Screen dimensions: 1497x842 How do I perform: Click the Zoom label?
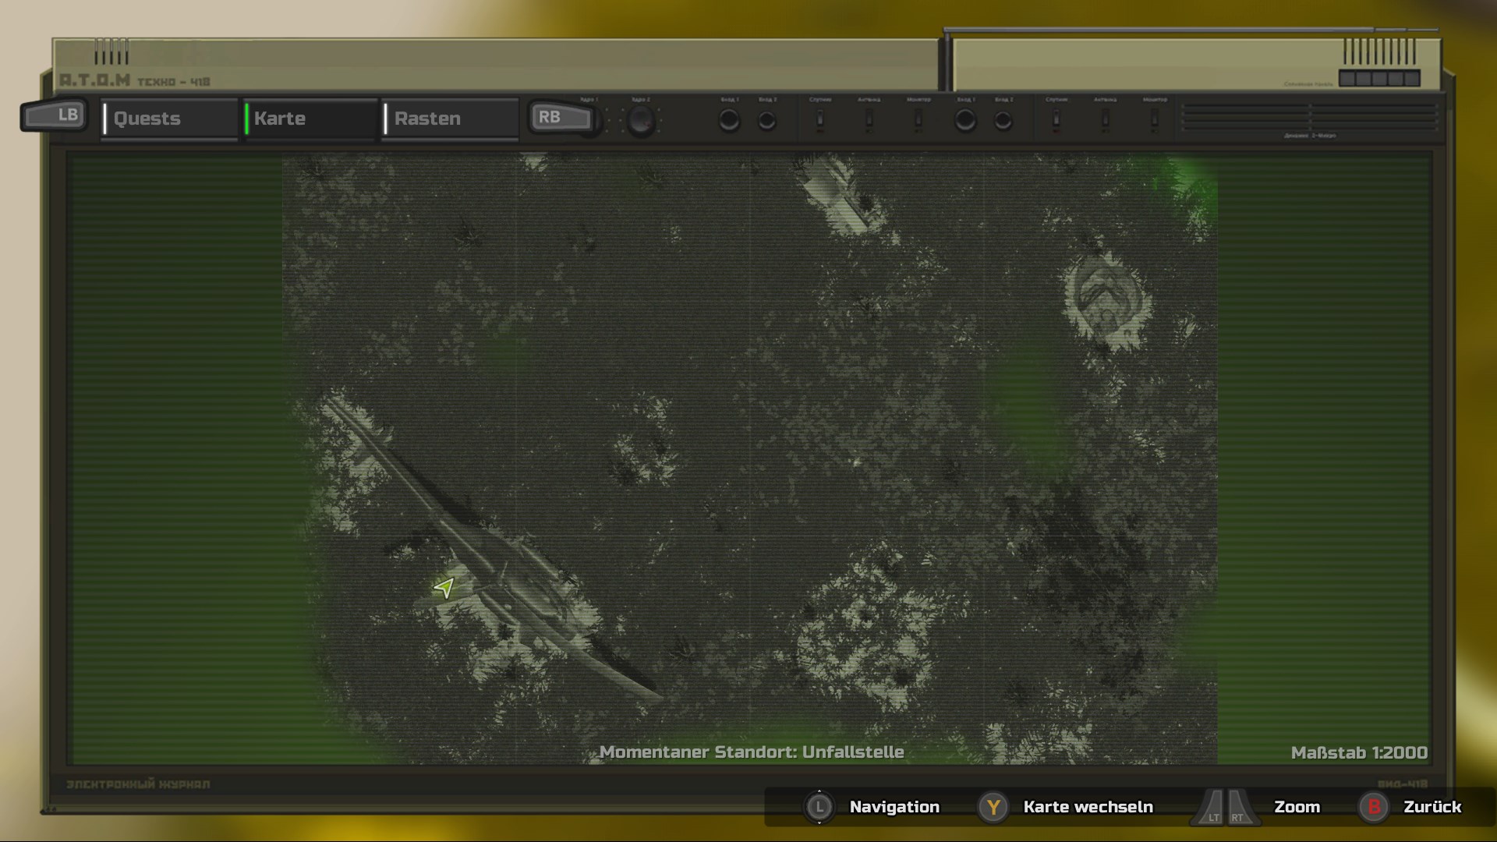[x=1297, y=807]
